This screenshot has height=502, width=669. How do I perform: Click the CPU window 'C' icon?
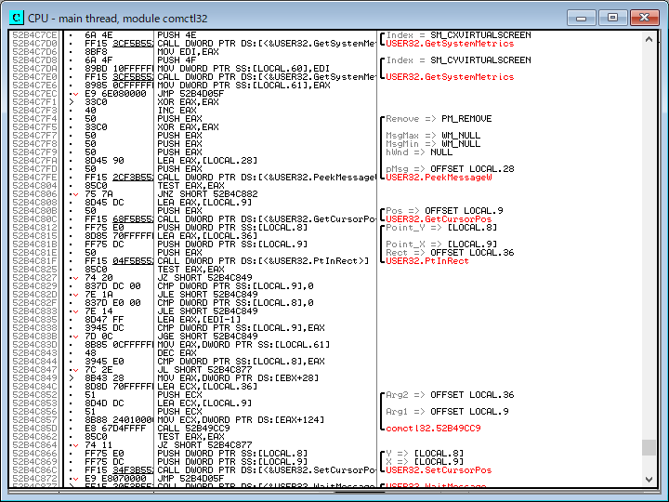(x=17, y=18)
